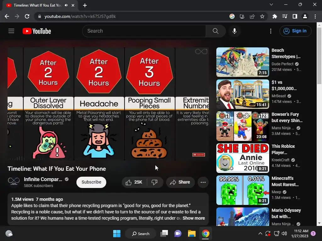Open more actions ellipsis under video
This screenshot has height=241, width=322.
tap(203, 182)
